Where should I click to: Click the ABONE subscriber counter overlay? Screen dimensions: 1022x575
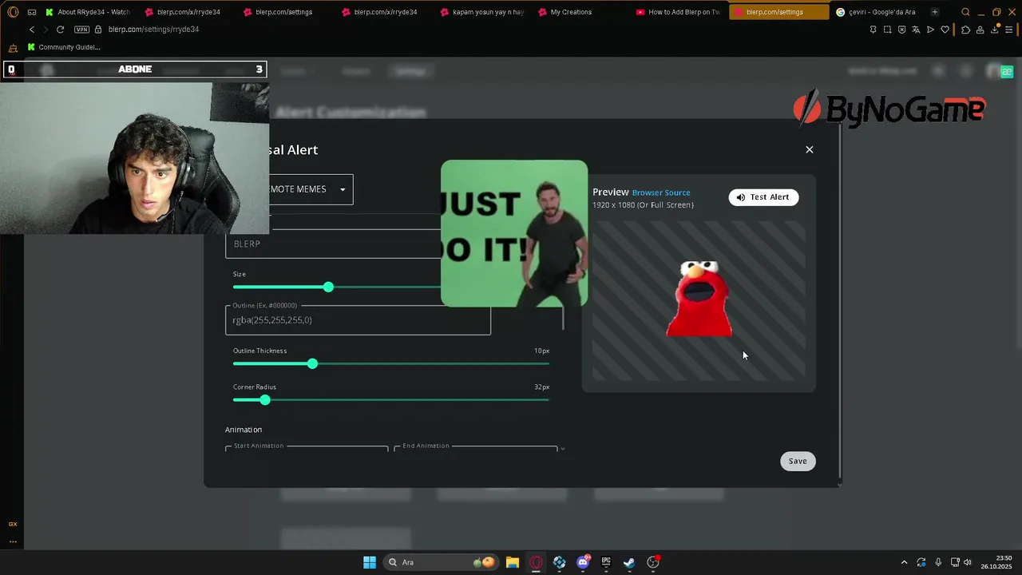(x=135, y=69)
